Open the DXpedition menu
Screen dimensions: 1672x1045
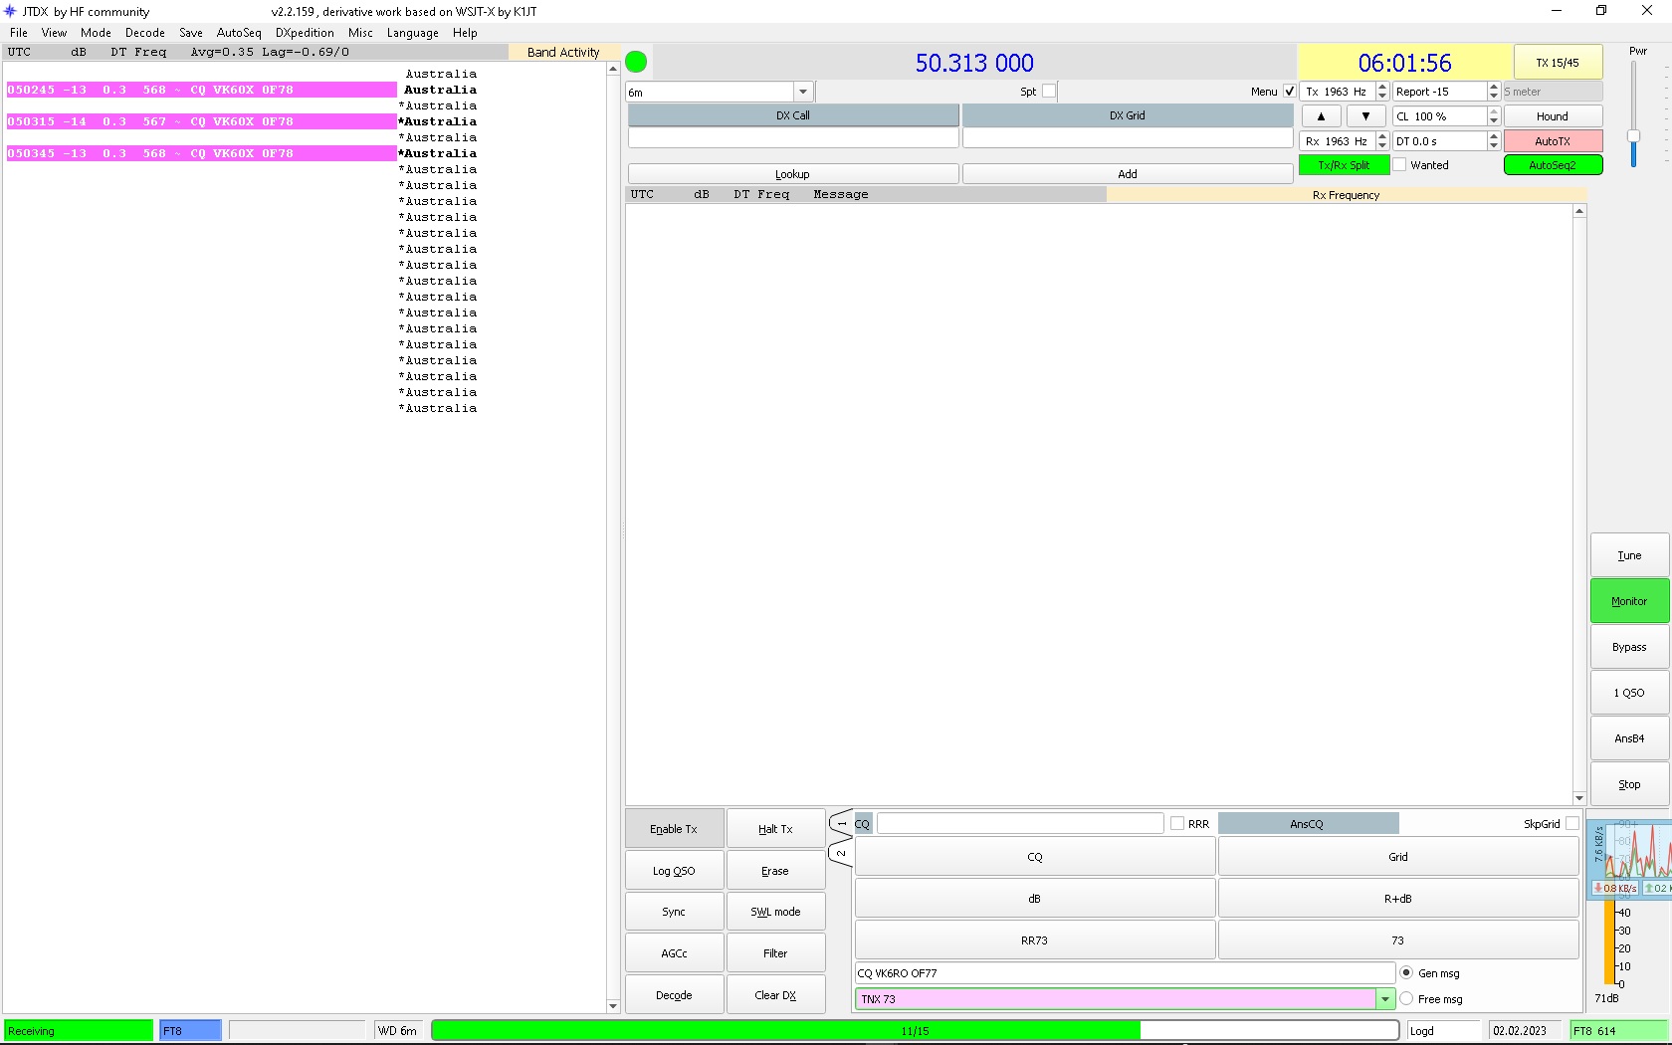coord(305,33)
